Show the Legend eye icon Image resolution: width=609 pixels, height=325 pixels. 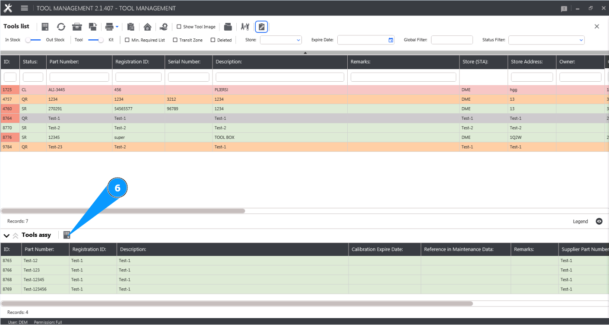coord(599,221)
